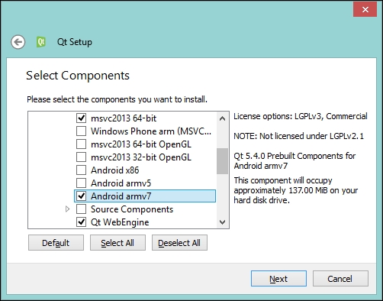Click the Default button
Screen dimensions: 383x301
click(x=56, y=243)
